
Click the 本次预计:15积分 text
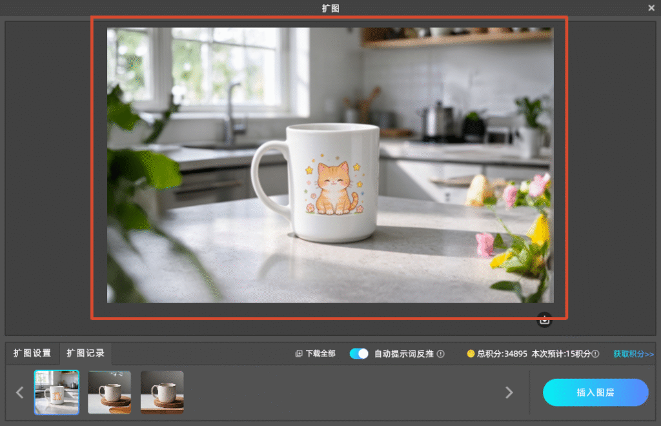[x=561, y=354]
